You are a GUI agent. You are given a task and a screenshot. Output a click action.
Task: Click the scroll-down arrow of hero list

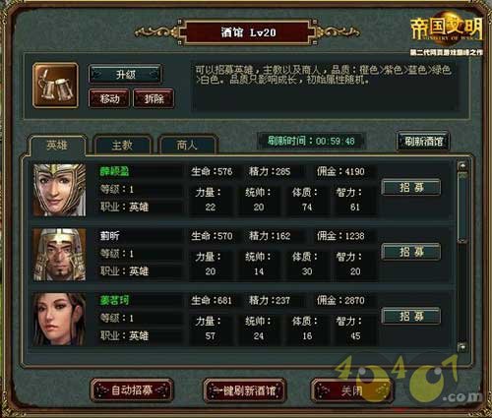(x=462, y=346)
